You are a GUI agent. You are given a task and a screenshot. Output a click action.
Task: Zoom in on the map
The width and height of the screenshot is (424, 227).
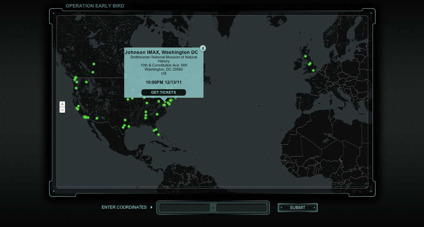point(62,104)
